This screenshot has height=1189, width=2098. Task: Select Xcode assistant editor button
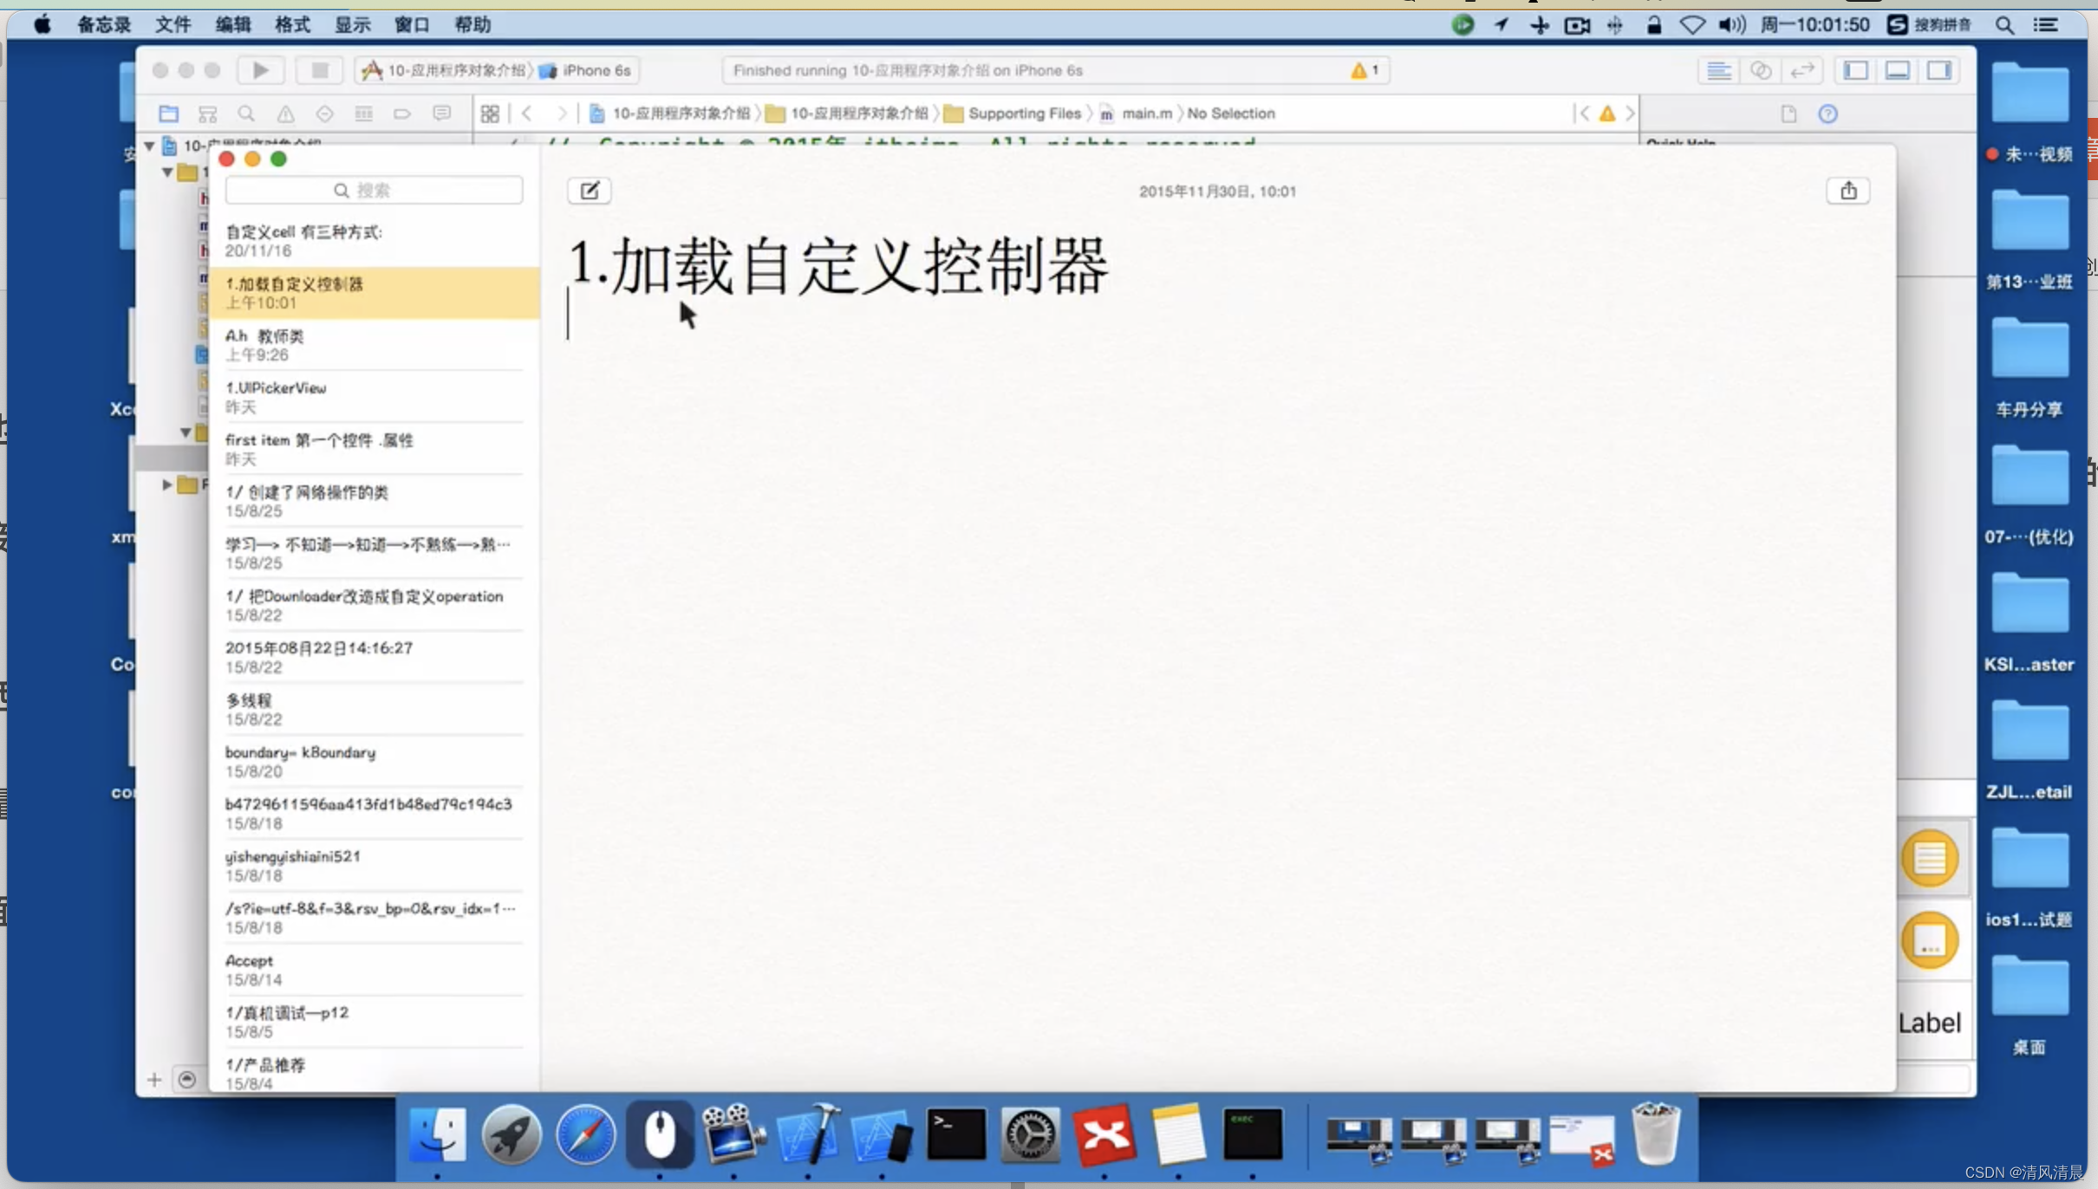[x=1761, y=70]
